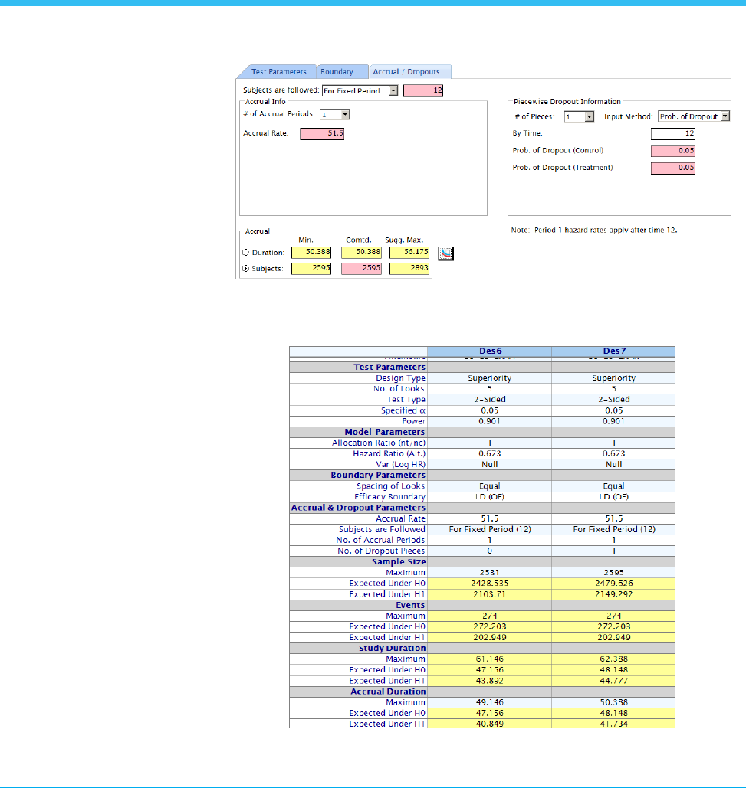This screenshot has height=788, width=746.
Task: Click the Efficacy Boundary row label
Action: pos(389,497)
